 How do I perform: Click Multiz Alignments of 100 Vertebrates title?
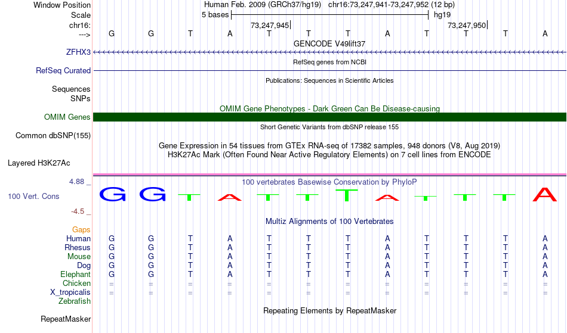coord(329,222)
